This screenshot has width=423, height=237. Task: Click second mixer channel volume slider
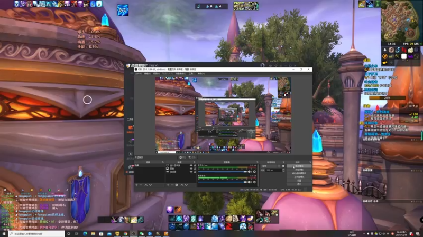(x=223, y=182)
